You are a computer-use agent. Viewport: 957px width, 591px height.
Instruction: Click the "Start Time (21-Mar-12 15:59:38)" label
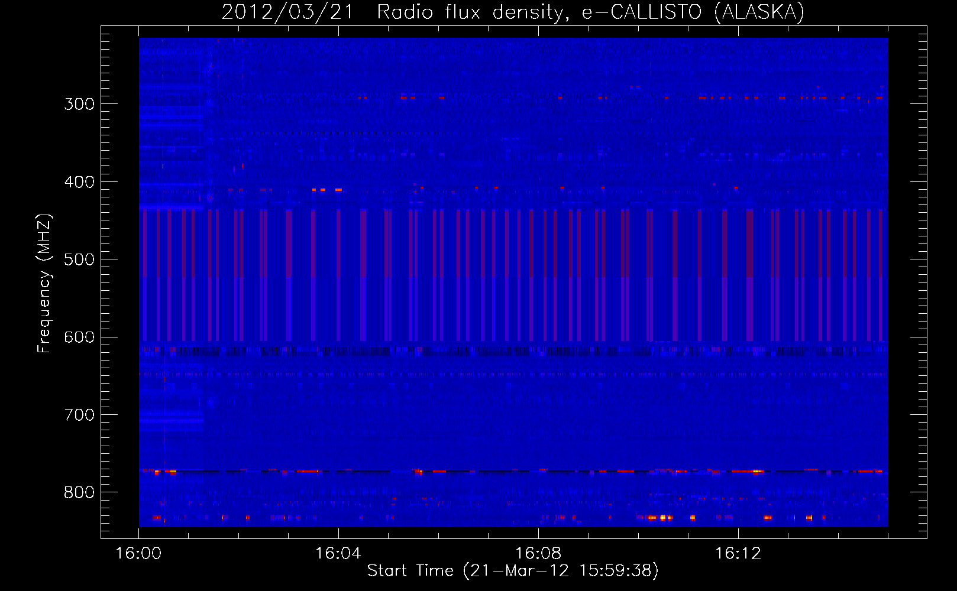tap(513, 571)
